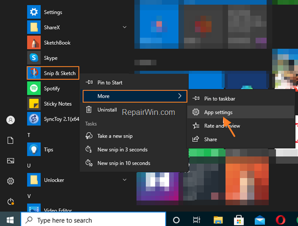Click the Unlocker folder icon
298x226 pixels.
(x=34, y=180)
